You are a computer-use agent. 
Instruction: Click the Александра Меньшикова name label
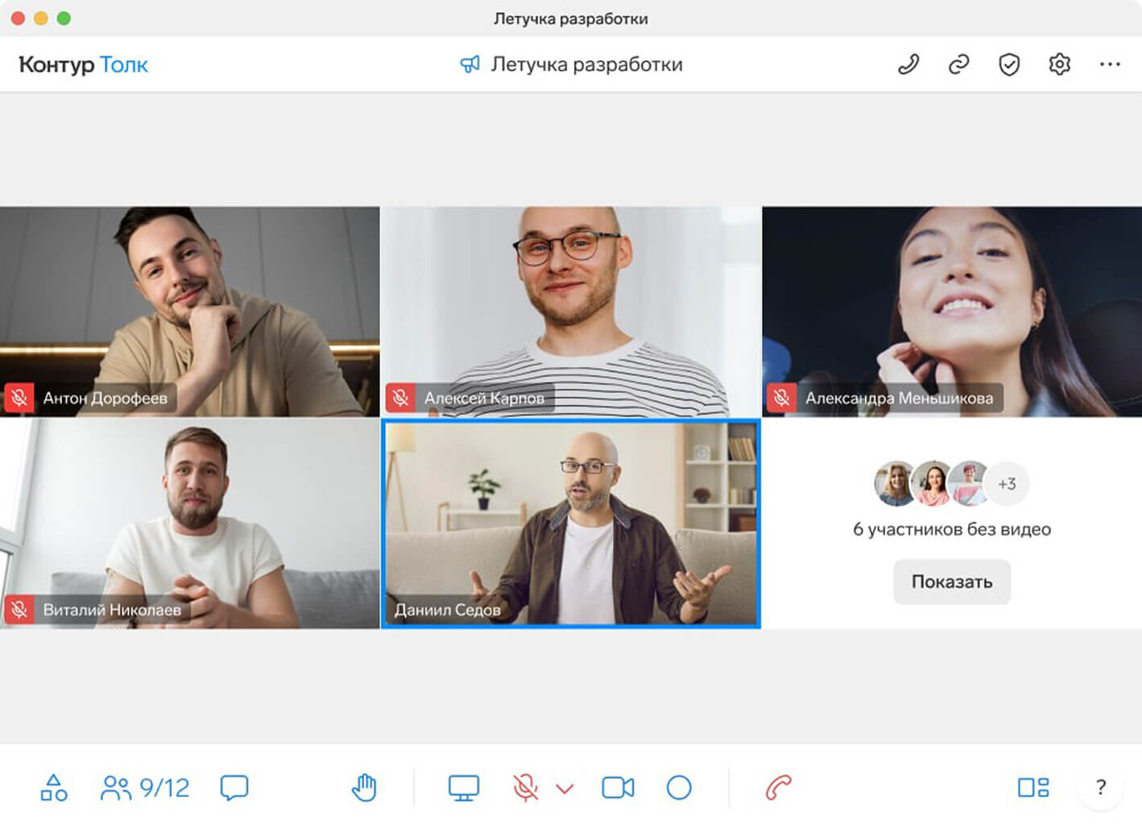click(x=900, y=398)
